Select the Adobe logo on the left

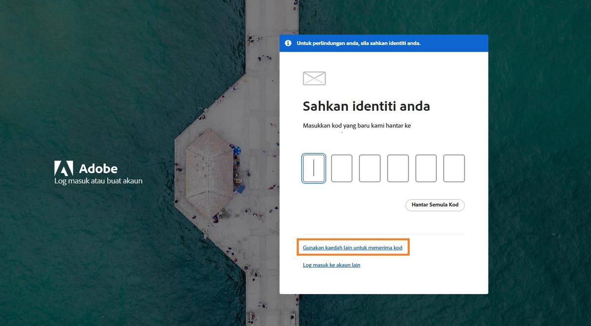click(86, 169)
